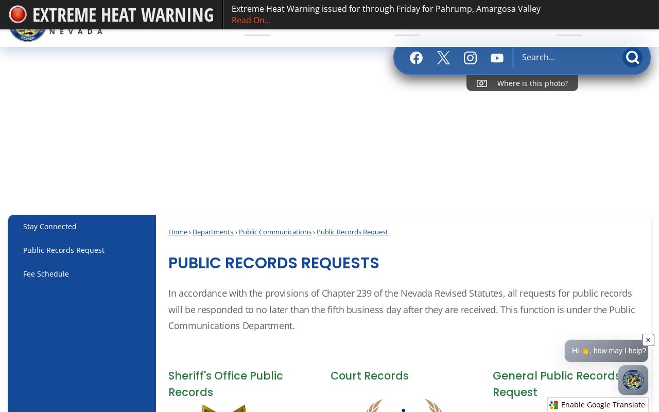
Task: Click the search magnifier button
Action: (x=632, y=57)
